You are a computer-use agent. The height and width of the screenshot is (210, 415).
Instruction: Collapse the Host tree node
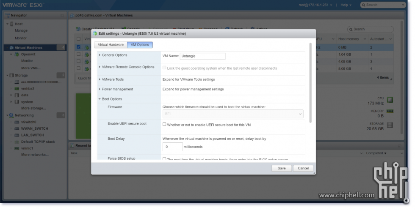(x=8, y=24)
